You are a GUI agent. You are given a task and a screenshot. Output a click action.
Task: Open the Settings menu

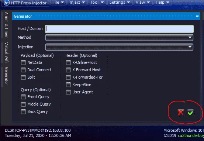coord(120,2)
